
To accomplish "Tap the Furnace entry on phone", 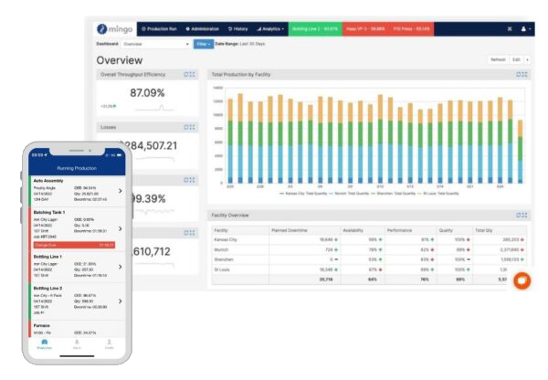I will click(78, 329).
